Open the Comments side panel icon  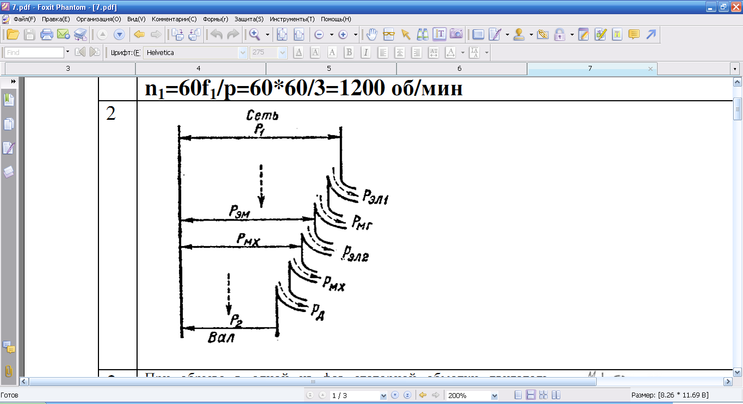9,347
